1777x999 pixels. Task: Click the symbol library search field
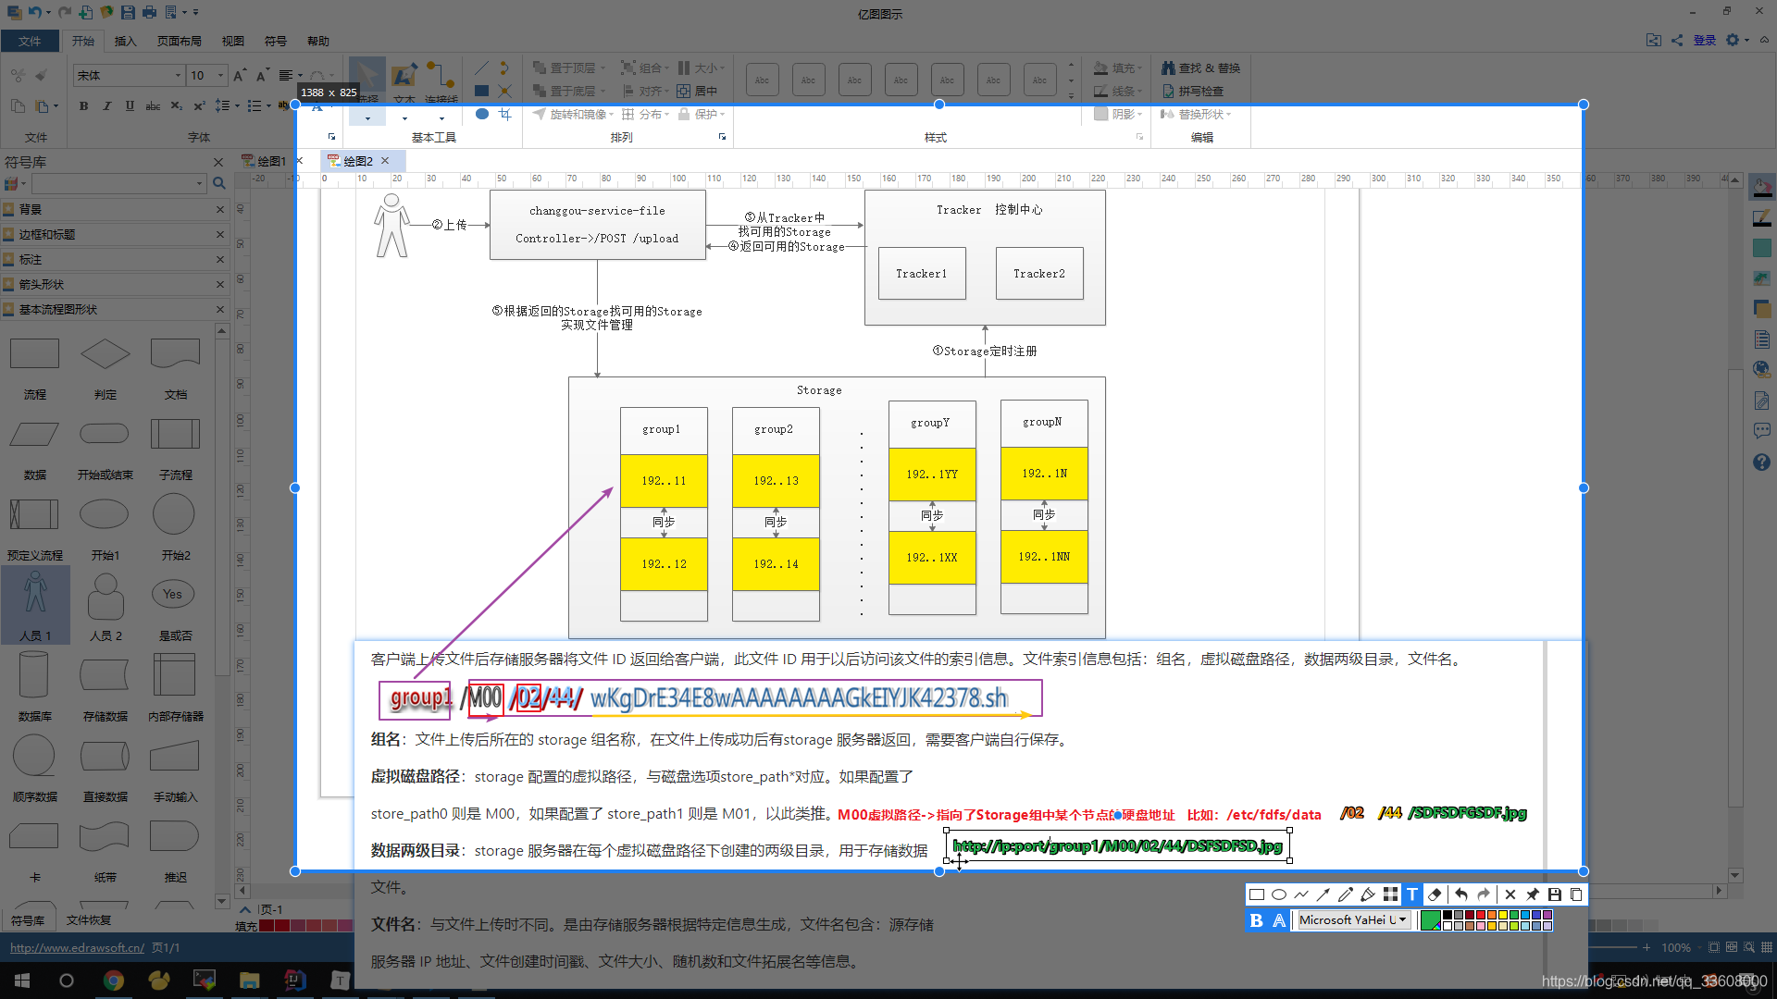tap(118, 183)
